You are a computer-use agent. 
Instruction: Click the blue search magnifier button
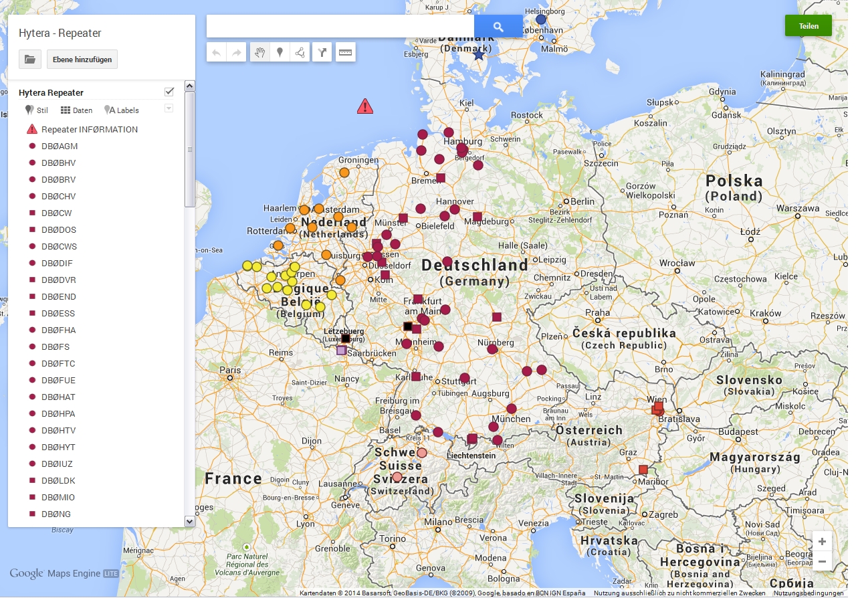(498, 26)
